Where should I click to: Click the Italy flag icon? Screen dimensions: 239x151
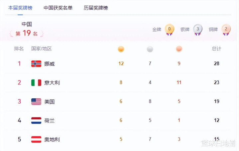pyautogui.click(x=36, y=82)
